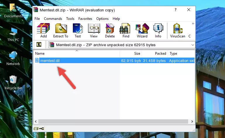Image resolution: width=225 pixels, height=138 pixels.
Task: Select the Recycle Bin desktop icon
Action: tap(13, 82)
